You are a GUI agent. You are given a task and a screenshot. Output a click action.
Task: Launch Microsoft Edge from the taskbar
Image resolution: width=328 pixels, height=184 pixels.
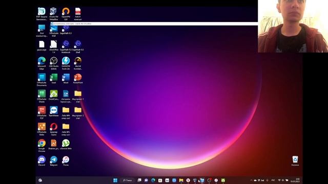pyautogui.click(x=153, y=180)
